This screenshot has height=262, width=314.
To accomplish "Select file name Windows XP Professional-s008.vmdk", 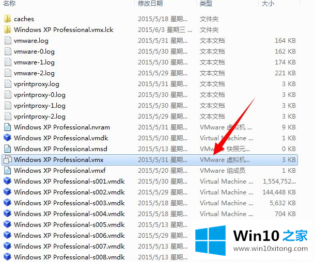I will (69, 257).
